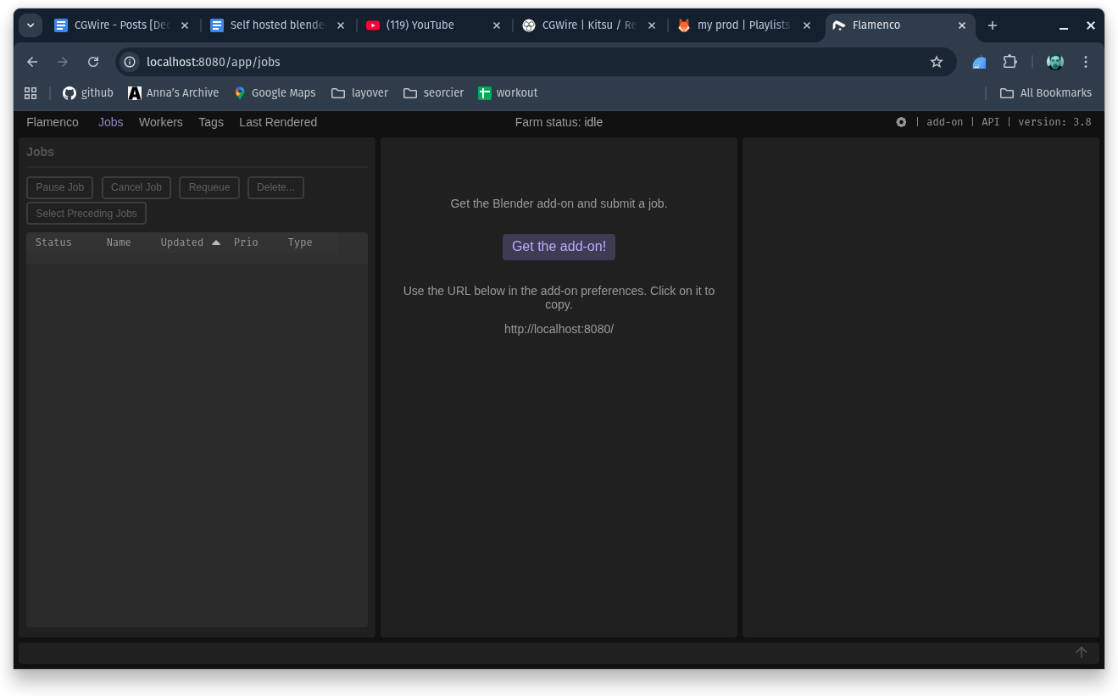The height and width of the screenshot is (696, 1118).
Task: Open the github bookmark
Action: [88, 93]
